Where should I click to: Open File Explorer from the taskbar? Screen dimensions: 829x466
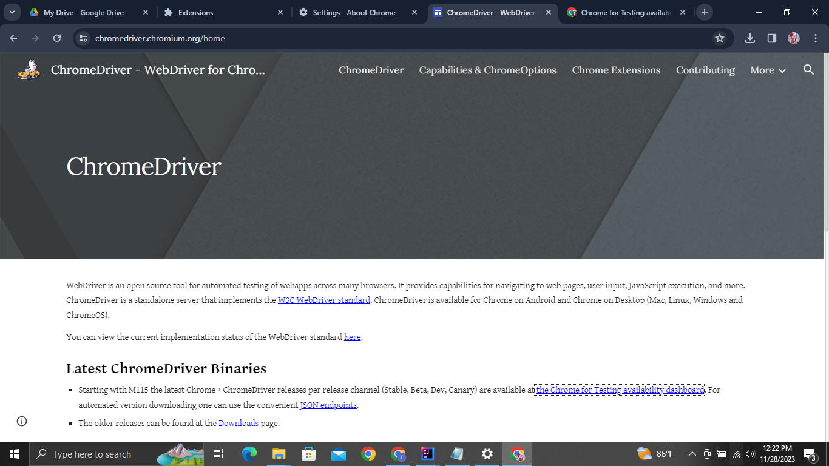[279, 454]
